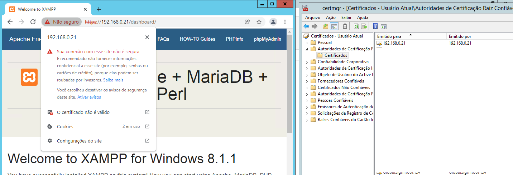Close the site info popup

pos(147,37)
